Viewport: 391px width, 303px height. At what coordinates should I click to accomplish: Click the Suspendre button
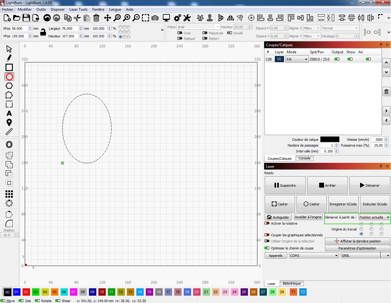(285, 185)
